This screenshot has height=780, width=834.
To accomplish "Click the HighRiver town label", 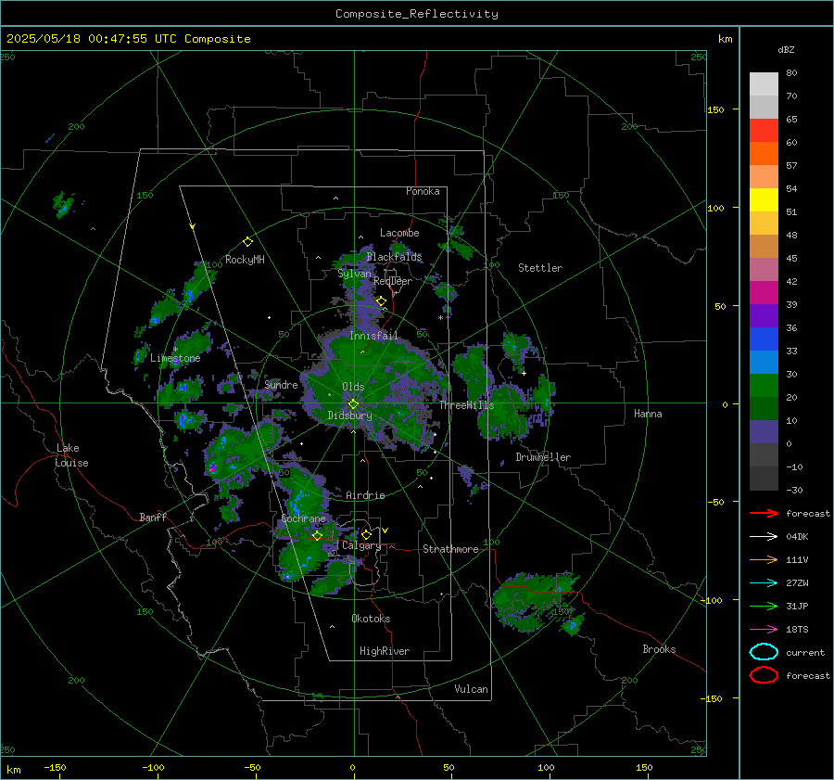I will [x=385, y=651].
